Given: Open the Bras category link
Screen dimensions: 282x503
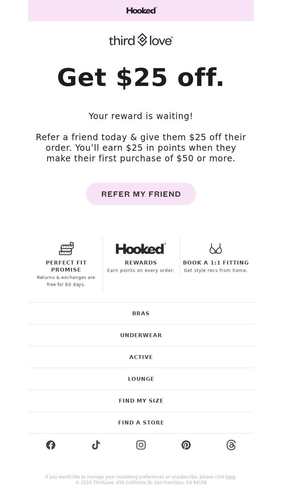Looking at the screenshot, I should [x=141, y=313].
